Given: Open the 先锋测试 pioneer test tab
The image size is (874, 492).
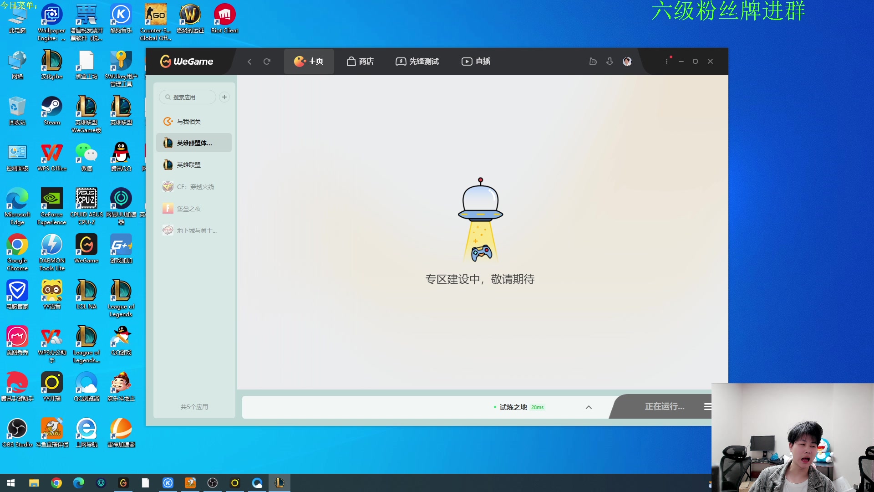Looking at the screenshot, I should pos(417,61).
